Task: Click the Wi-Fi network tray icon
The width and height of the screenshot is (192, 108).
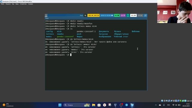Action: click(173, 105)
